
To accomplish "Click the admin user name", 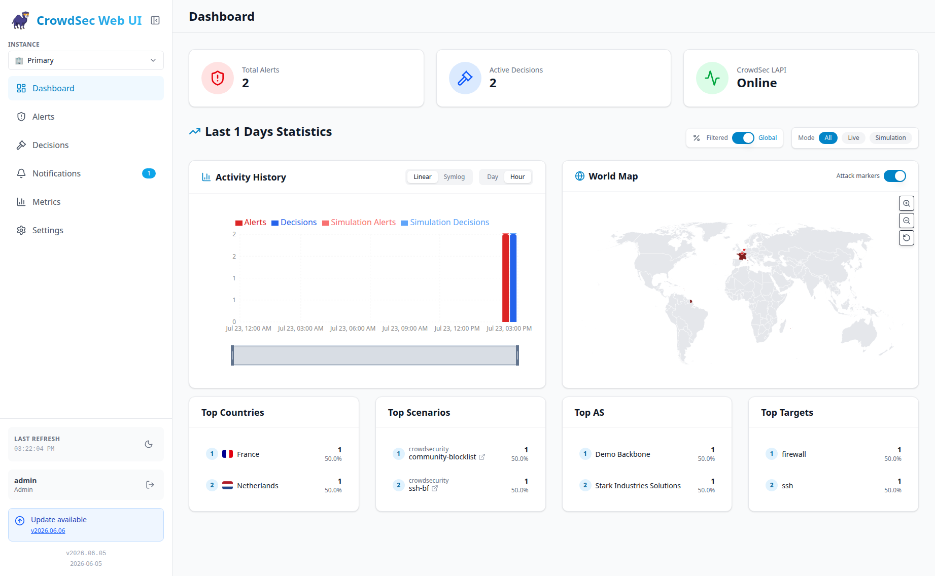I will pyautogui.click(x=25, y=481).
